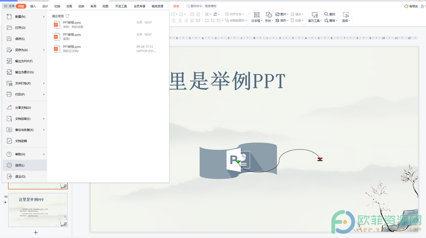The height and width of the screenshot is (238, 426).
Task: Switch to the 开发工具 ribbon tab
Action: [121, 6]
